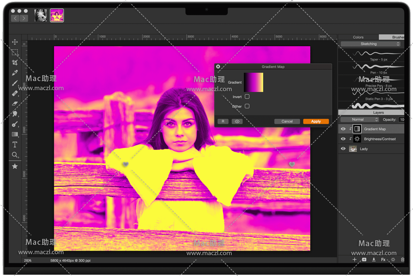Open the Sketching brush category dropdown
Viewport: 413px width, 276px height.
click(370, 44)
